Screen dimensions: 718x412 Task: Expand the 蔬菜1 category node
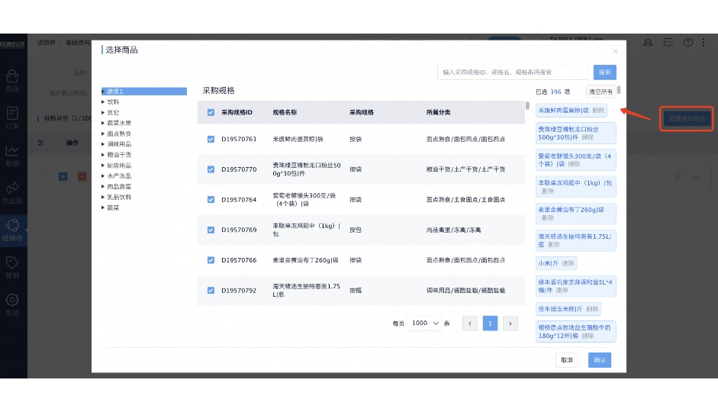[x=104, y=92]
